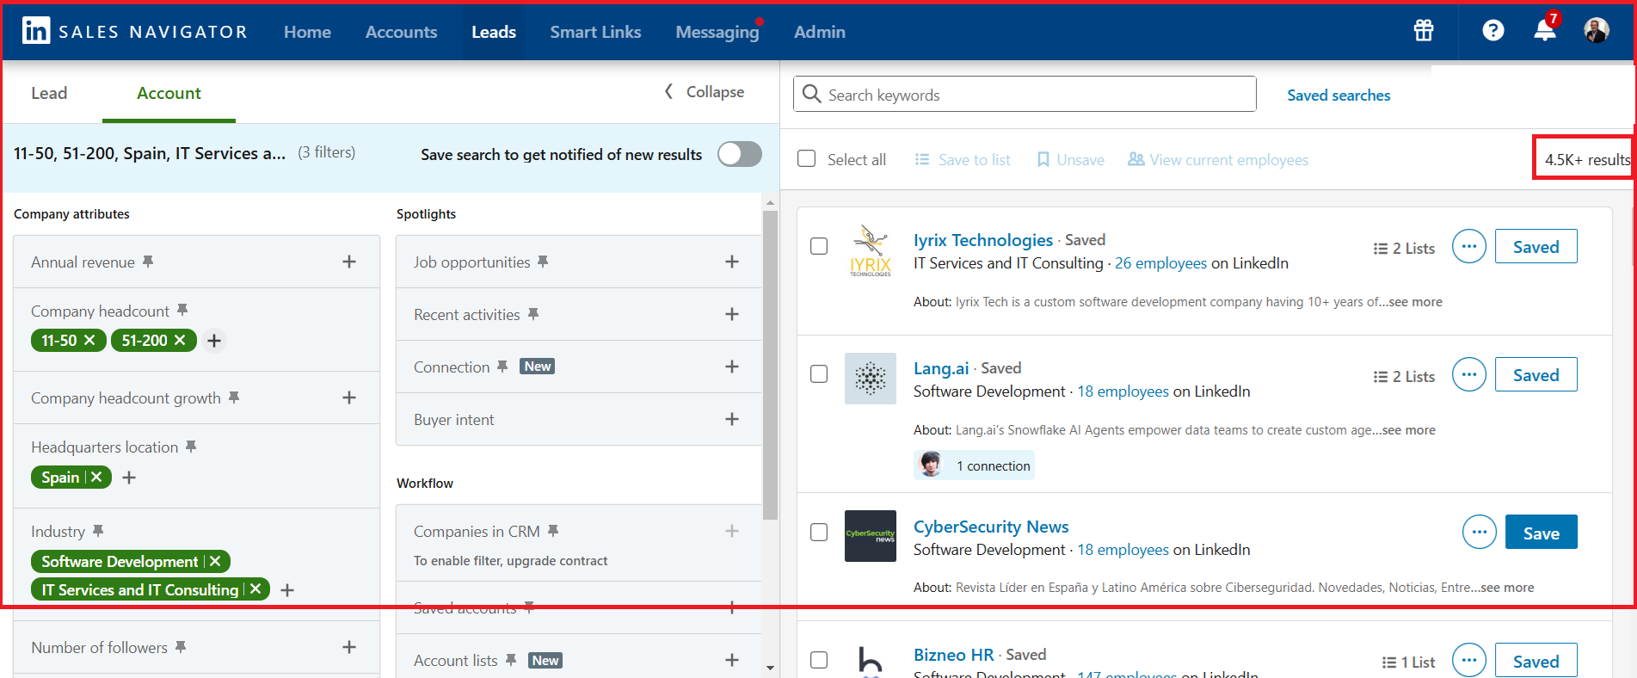Expand the Buyer intent filter
This screenshot has height=678, width=1637.
[732, 419]
